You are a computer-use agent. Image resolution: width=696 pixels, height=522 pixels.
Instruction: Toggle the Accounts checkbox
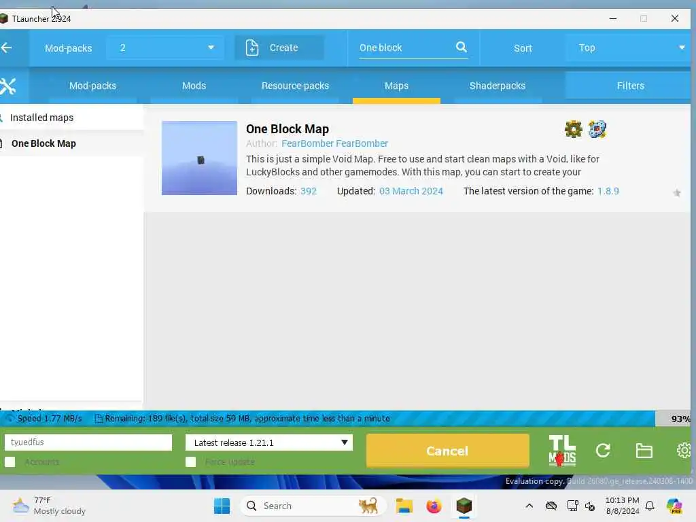pos(10,462)
